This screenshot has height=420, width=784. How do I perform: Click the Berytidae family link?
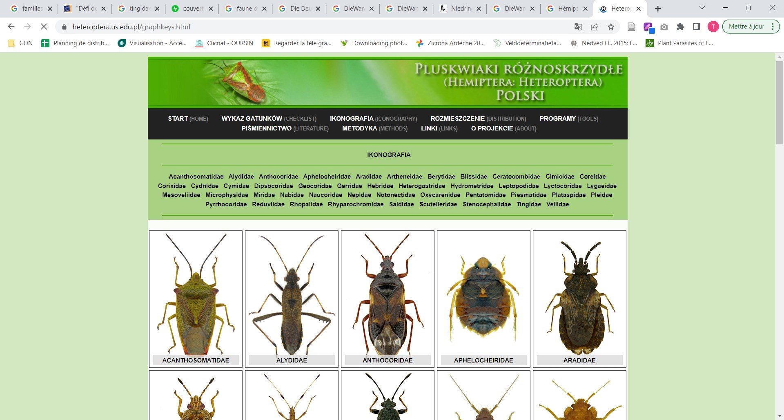point(441,177)
